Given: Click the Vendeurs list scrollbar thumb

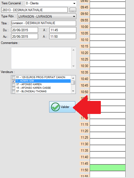Looking at the screenshot, I should (x=73, y=82).
